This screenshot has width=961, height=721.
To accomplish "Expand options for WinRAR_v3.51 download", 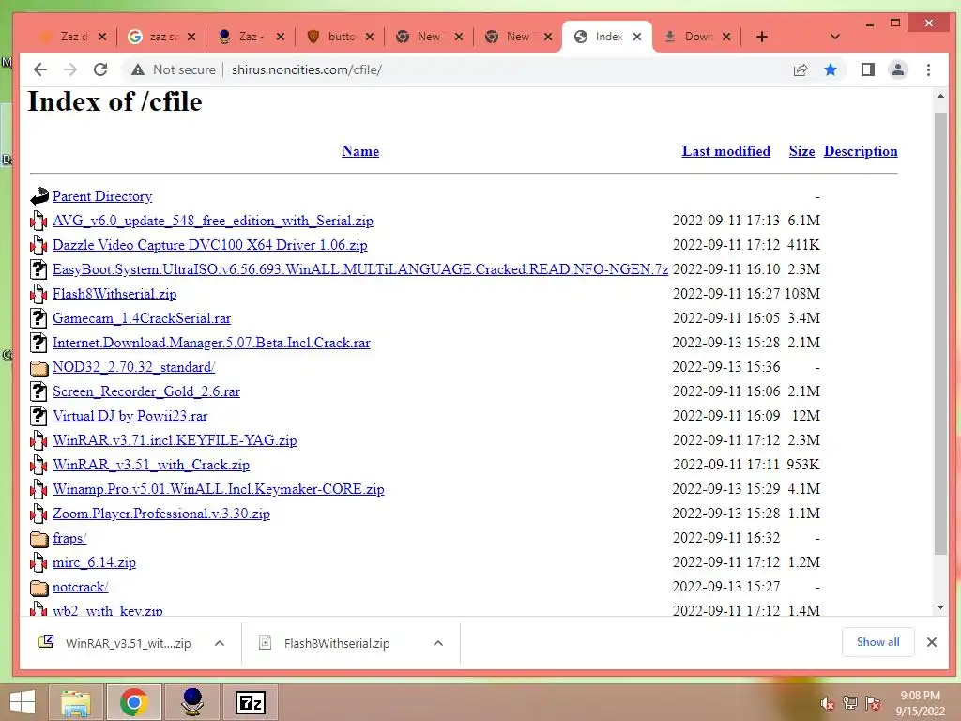I will click(x=220, y=643).
